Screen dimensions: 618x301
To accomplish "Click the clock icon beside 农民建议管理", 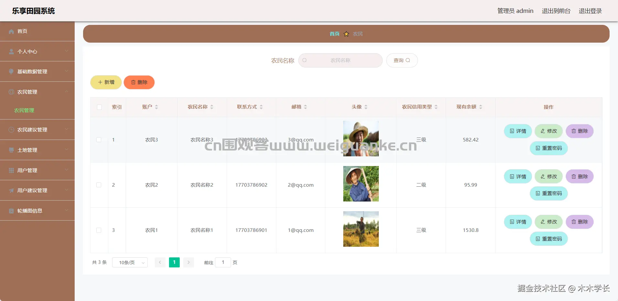I will coord(11,130).
